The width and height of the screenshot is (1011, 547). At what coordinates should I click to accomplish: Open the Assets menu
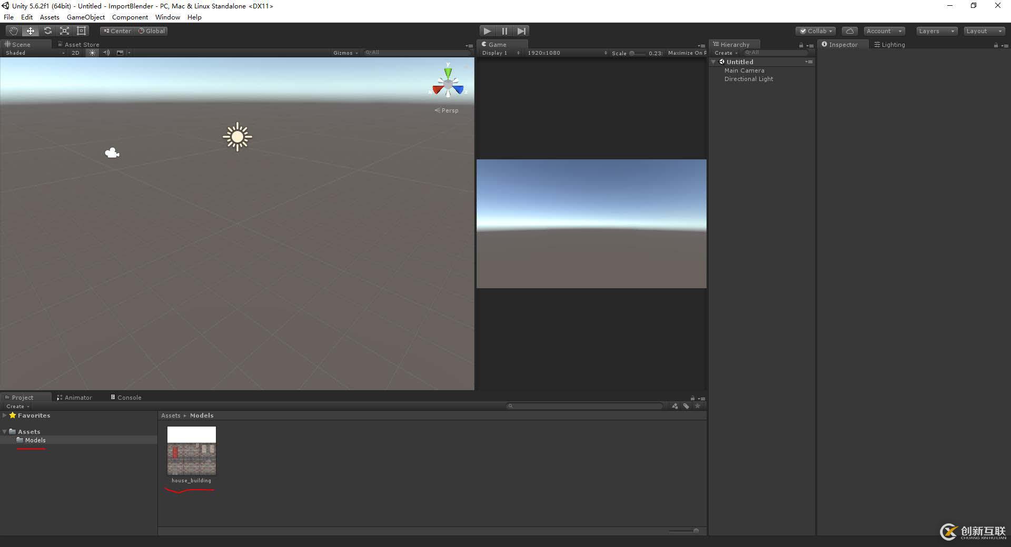(x=49, y=17)
